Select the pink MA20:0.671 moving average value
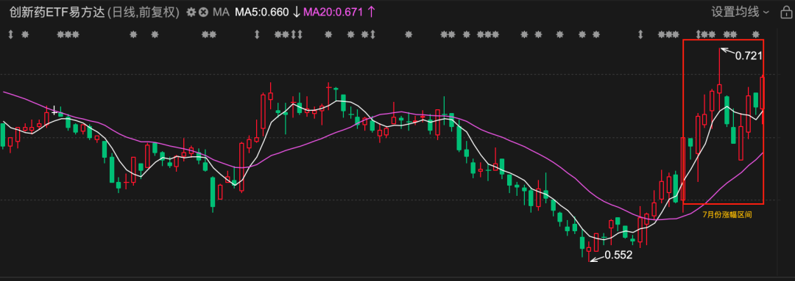Screen dimensions: 795x281 click(x=333, y=12)
